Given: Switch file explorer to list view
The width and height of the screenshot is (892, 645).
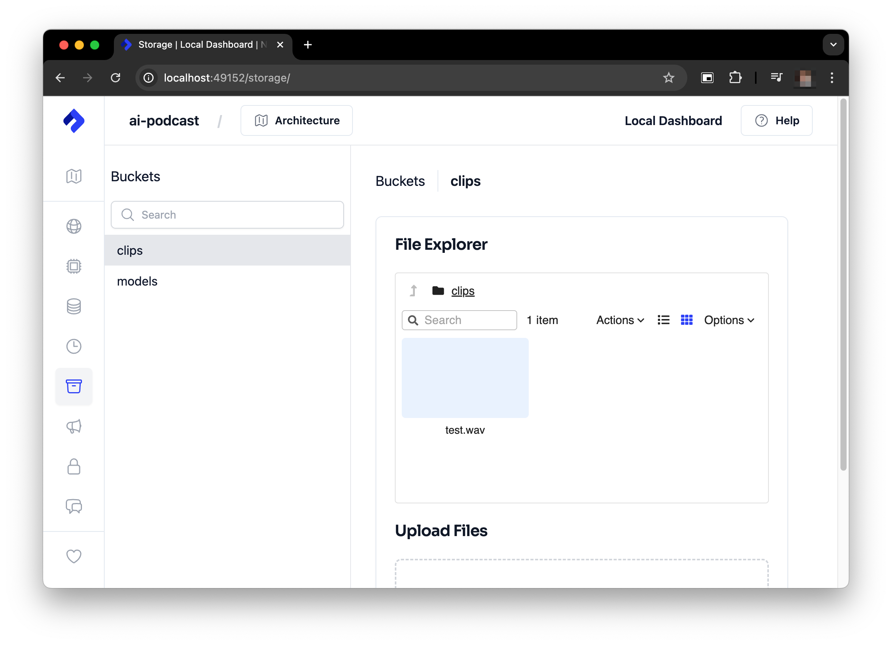Looking at the screenshot, I should (x=663, y=320).
